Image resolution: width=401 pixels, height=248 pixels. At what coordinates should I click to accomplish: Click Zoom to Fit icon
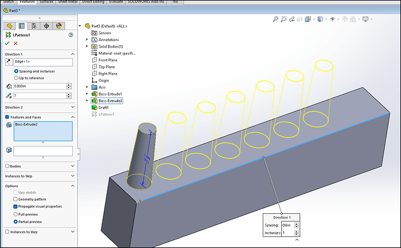[x=275, y=19]
